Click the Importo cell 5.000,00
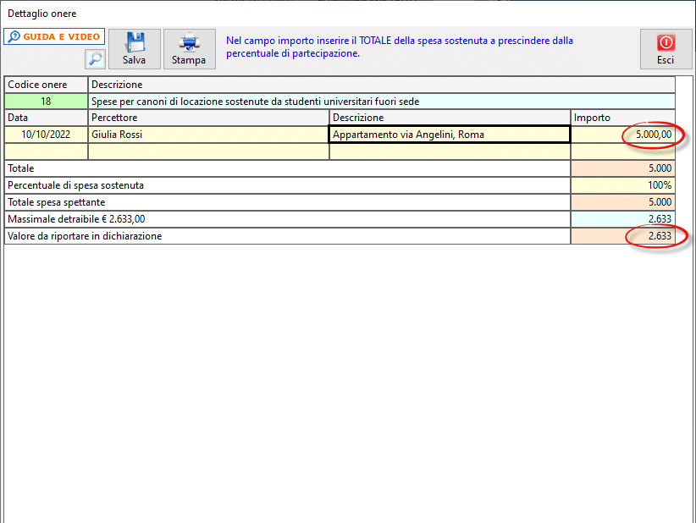The image size is (696, 523). (x=623, y=135)
